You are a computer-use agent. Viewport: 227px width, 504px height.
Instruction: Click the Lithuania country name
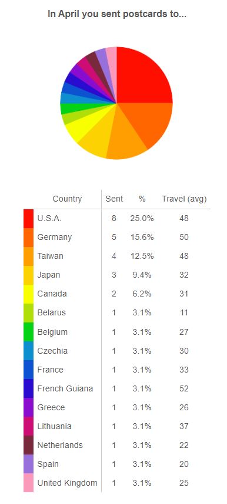[x=54, y=426]
